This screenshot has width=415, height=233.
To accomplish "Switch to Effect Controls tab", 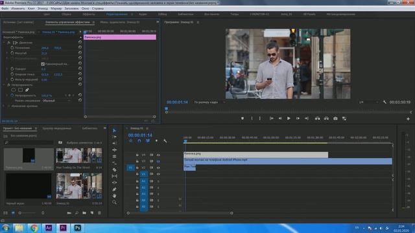I will [67, 22].
